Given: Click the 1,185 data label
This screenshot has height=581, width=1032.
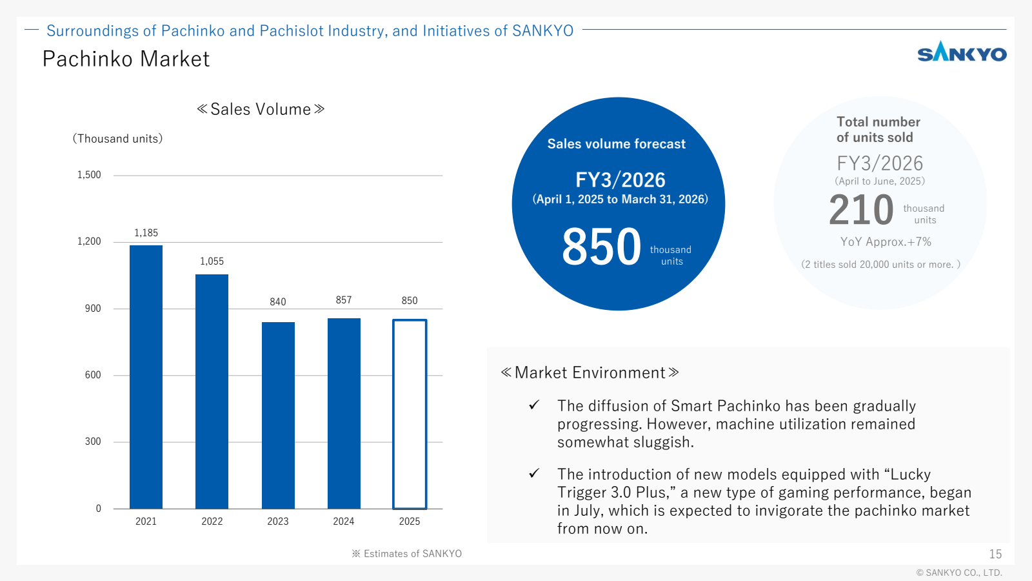Looking at the screenshot, I should point(146,233).
